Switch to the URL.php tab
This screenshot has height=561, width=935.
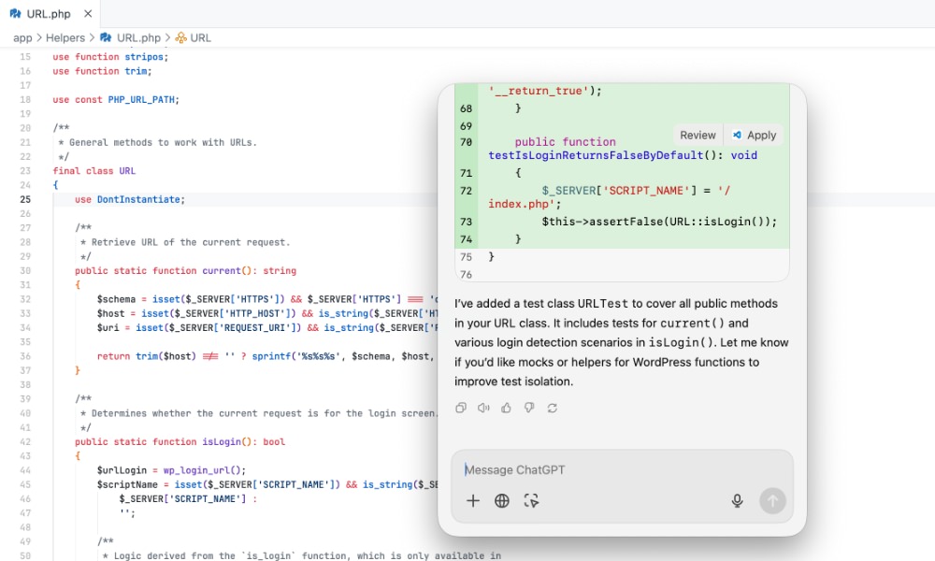coord(49,14)
